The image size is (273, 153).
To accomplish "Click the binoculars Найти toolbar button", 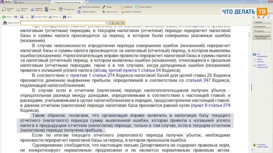I will pos(67,17).
